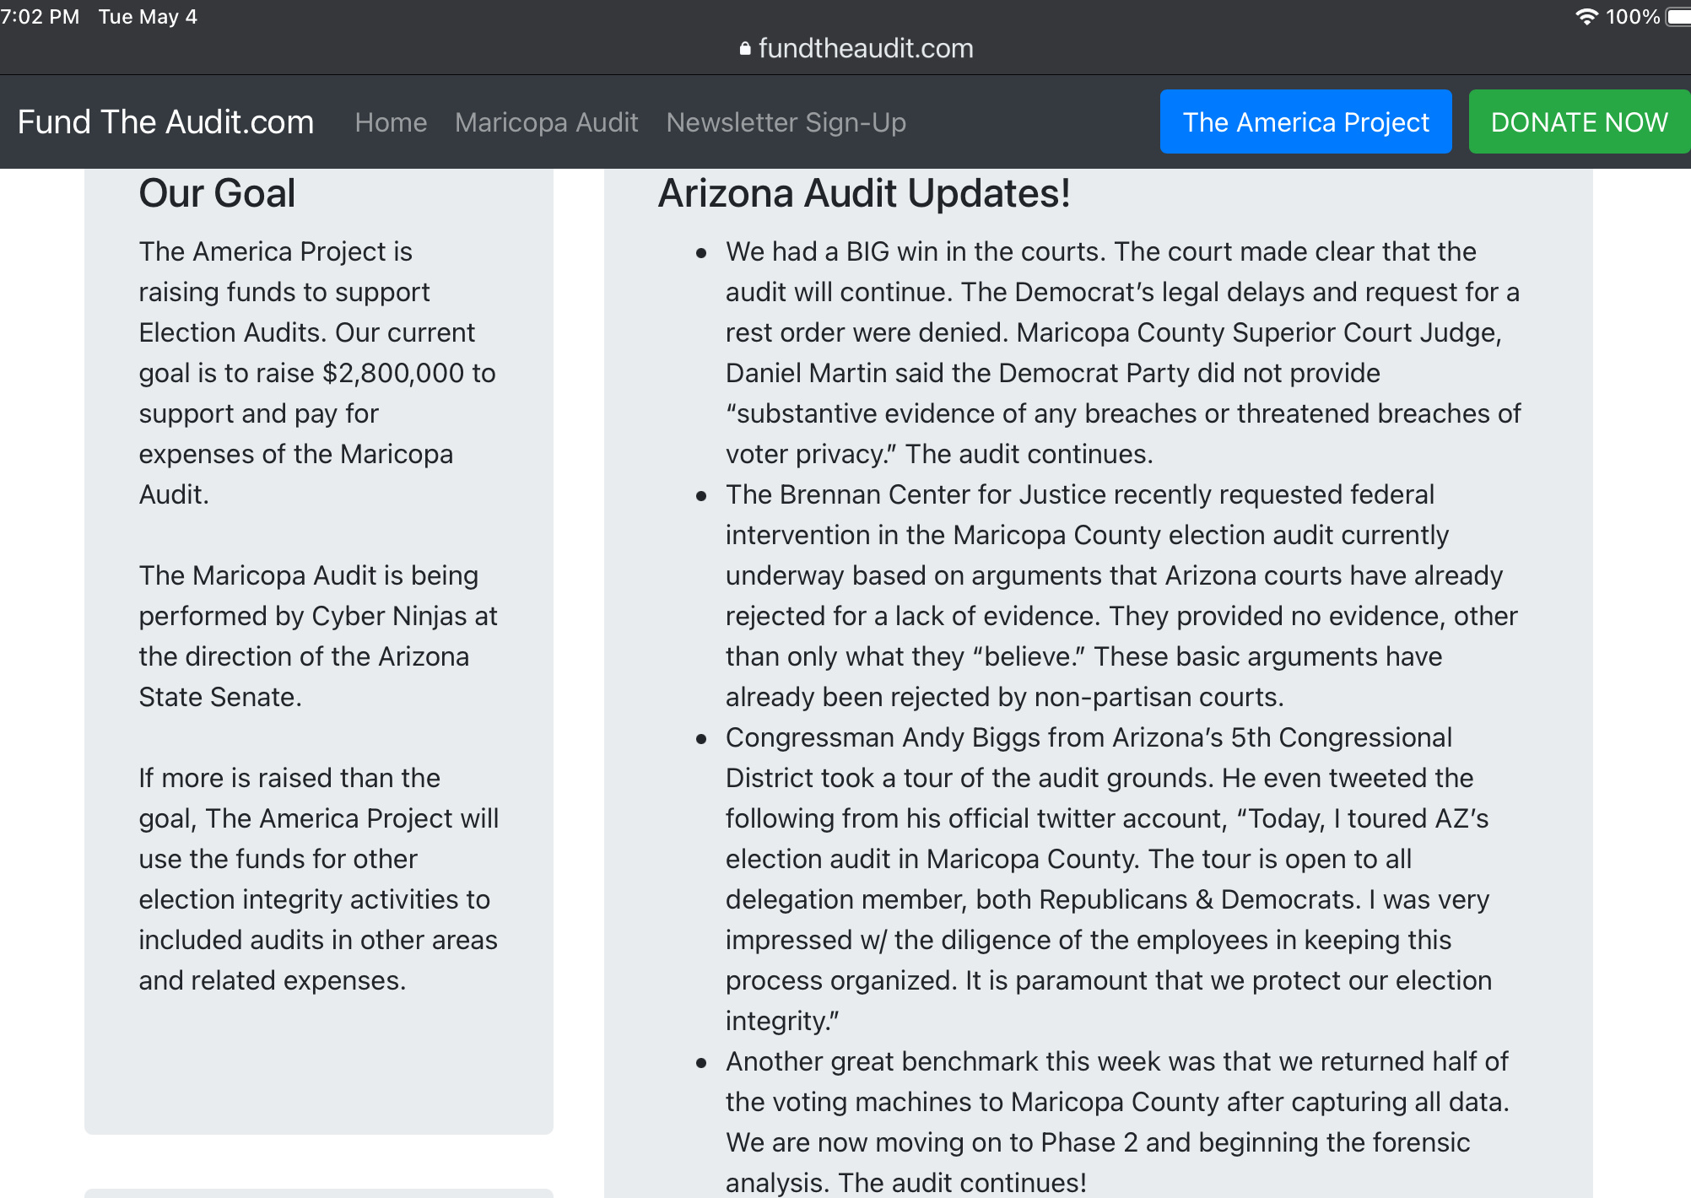Tap the battery indicator icon
The image size is (1691, 1198).
pos(1679,17)
